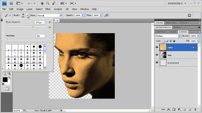Hide the face layer
The image size is (202, 113).
coord(157,55)
